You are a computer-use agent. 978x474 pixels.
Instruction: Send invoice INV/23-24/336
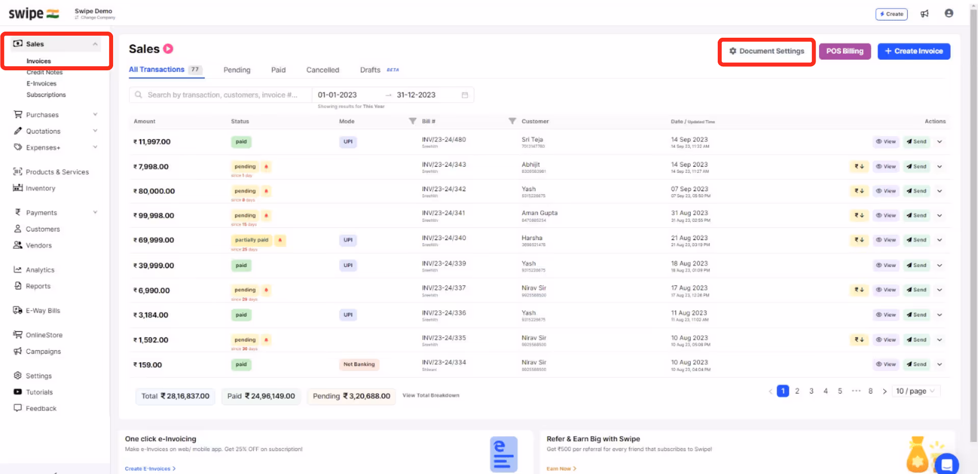pyautogui.click(x=916, y=315)
